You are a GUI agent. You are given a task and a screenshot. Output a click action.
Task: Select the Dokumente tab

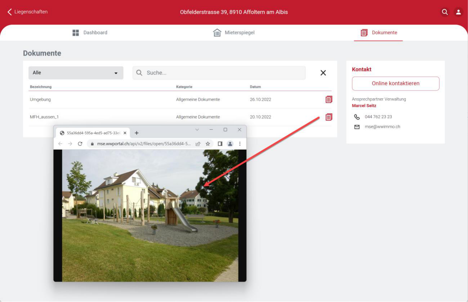379,32
